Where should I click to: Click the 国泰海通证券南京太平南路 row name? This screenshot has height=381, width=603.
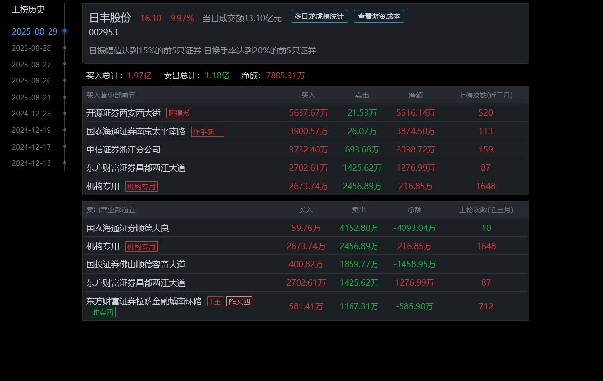click(x=136, y=131)
